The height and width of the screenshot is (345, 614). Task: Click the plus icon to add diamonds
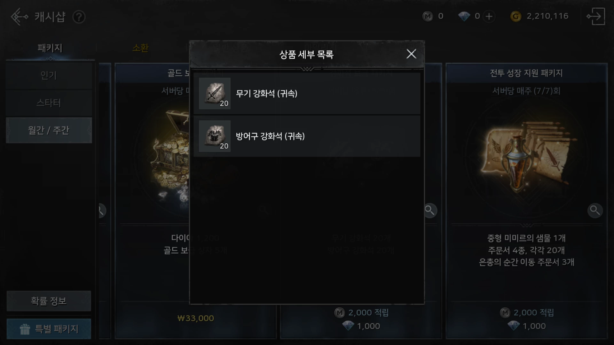click(x=489, y=16)
